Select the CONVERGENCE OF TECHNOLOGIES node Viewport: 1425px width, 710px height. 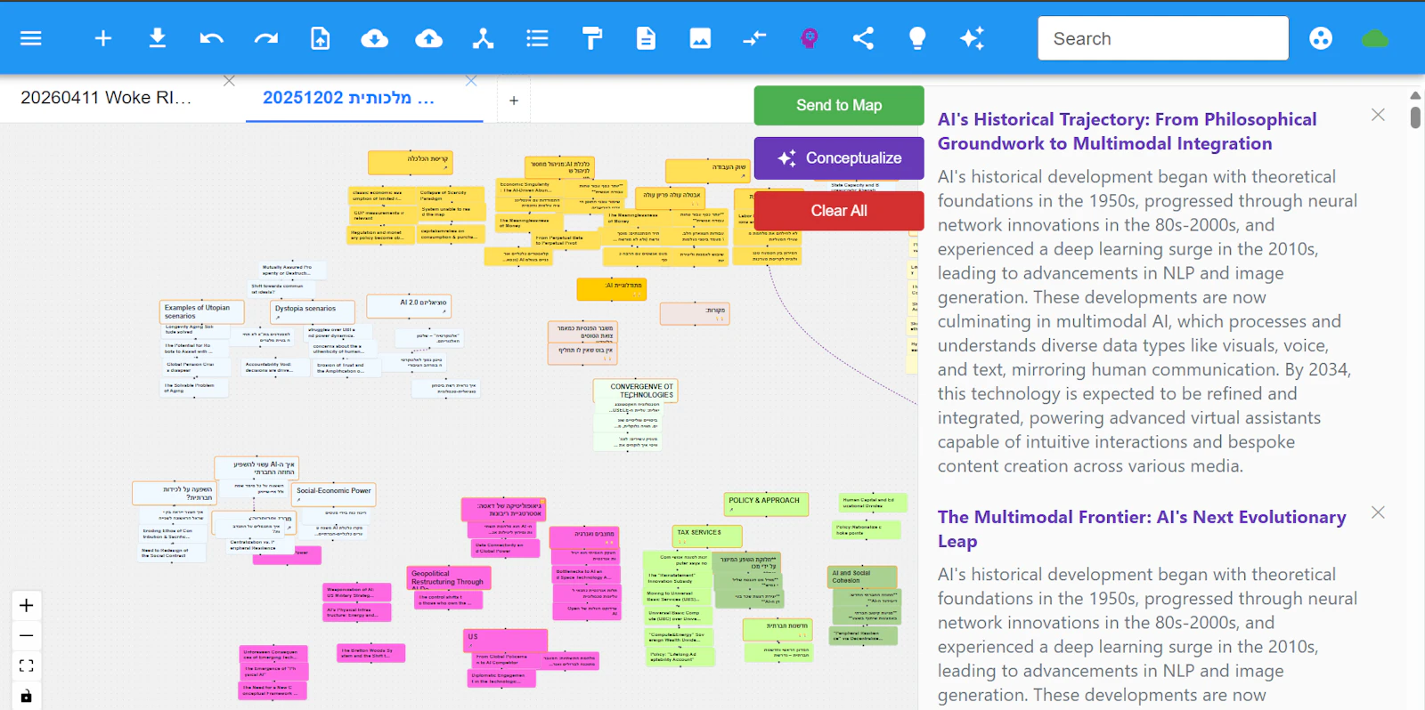(636, 391)
